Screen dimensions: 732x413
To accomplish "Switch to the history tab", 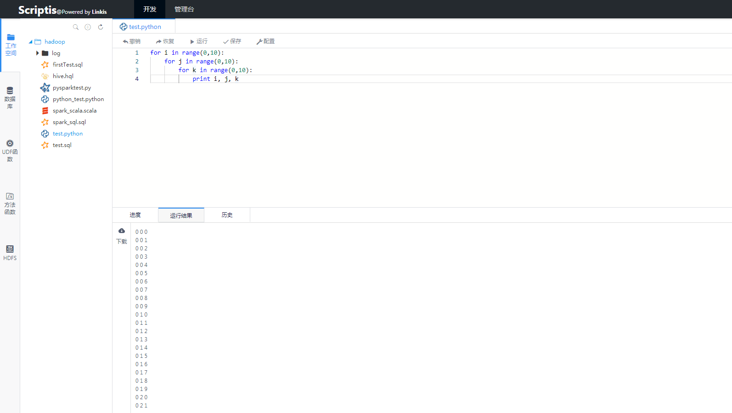I will [x=227, y=215].
